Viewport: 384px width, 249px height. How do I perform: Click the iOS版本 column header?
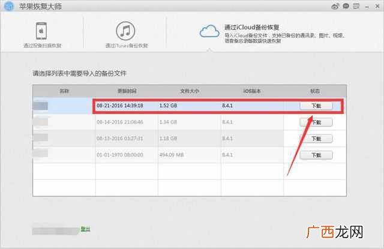click(252, 91)
